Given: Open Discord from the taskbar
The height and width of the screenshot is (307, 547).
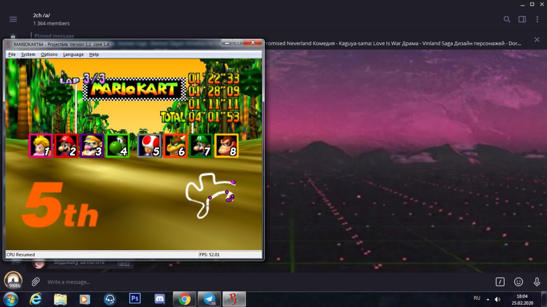Looking at the screenshot, I should [160, 299].
